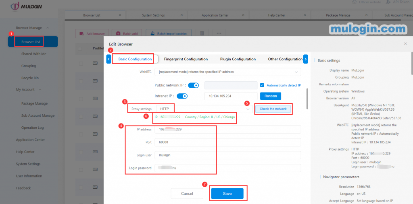413x204 pixels.
Task: Open Sub Account Manage in sidebar
Action: tap(38, 115)
